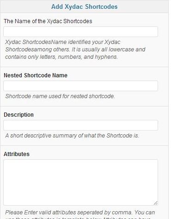Click the word 'Xydac' in the panel heading
Screen dimensions: 171x219
74,6
